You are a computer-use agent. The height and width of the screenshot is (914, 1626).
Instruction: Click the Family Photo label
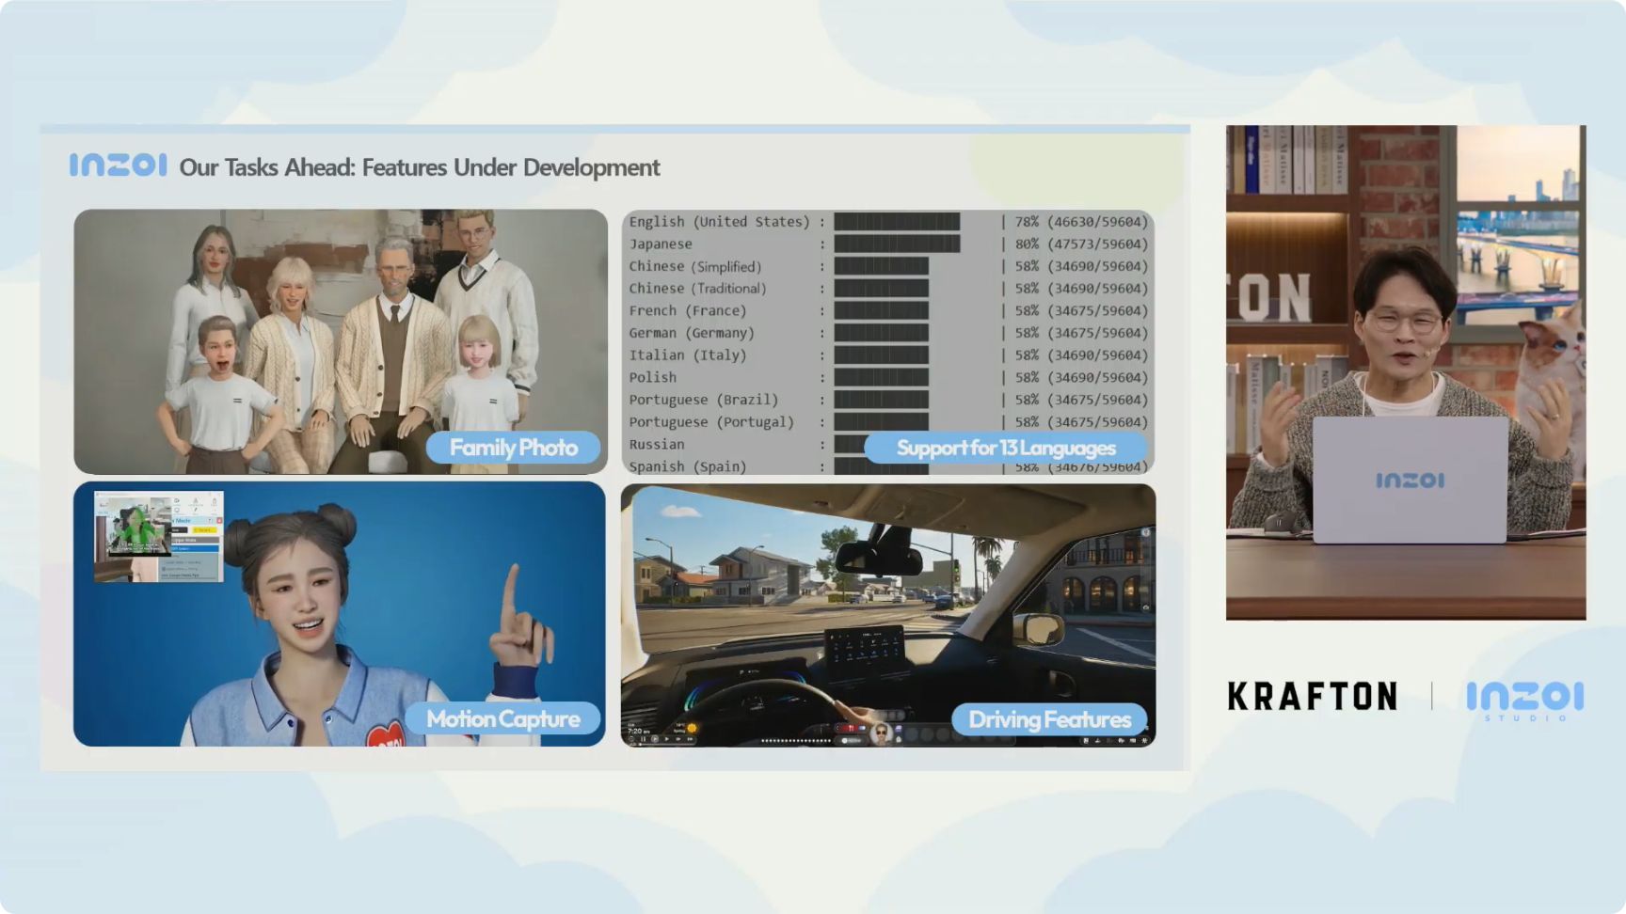tap(513, 448)
